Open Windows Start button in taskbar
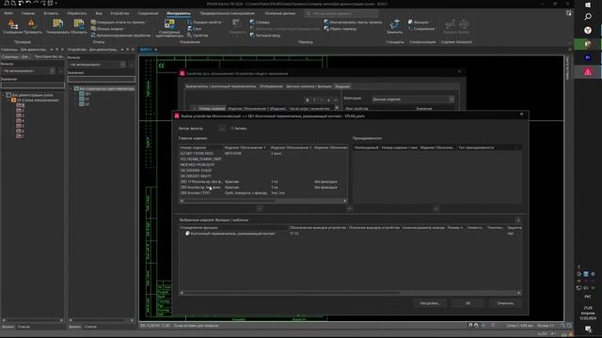The width and height of the screenshot is (602, 338). [588, 5]
